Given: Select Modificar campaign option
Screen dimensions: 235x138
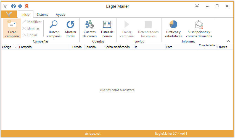Looking at the screenshot, I should tap(32, 22).
